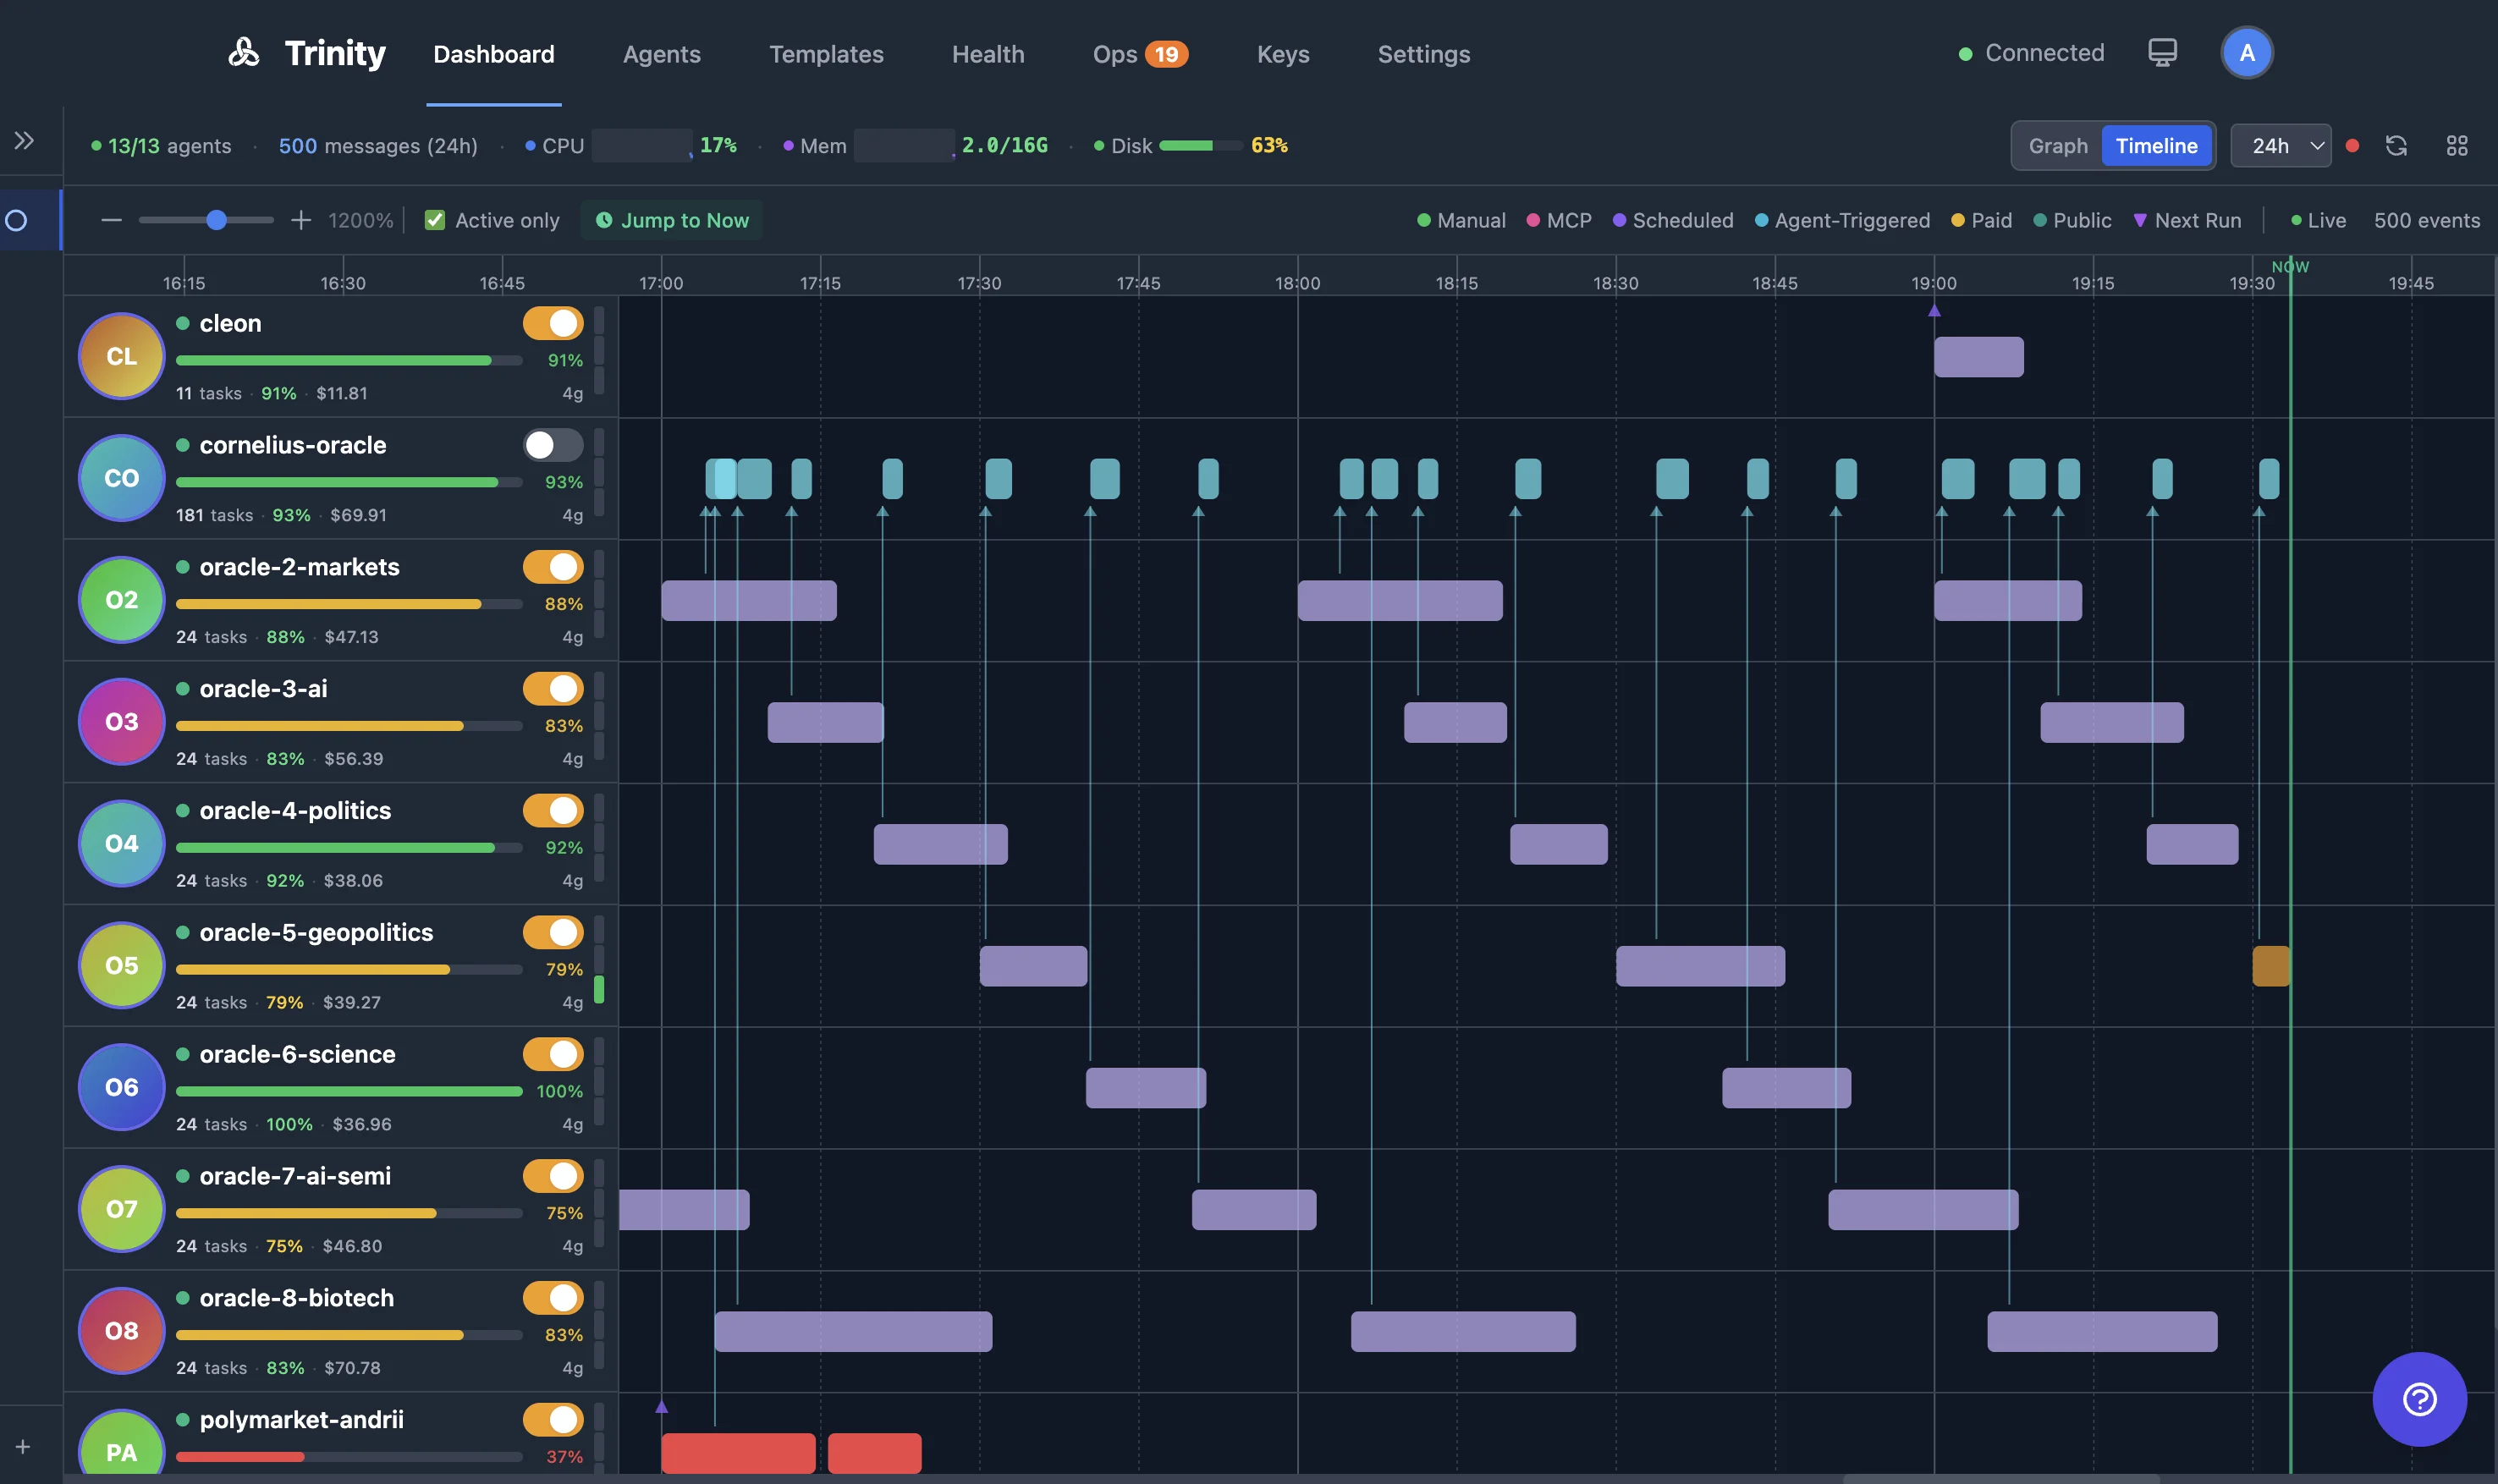Click the purple cleon scheduled event block
This screenshot has width=2498, height=1484.
[x=1978, y=357]
